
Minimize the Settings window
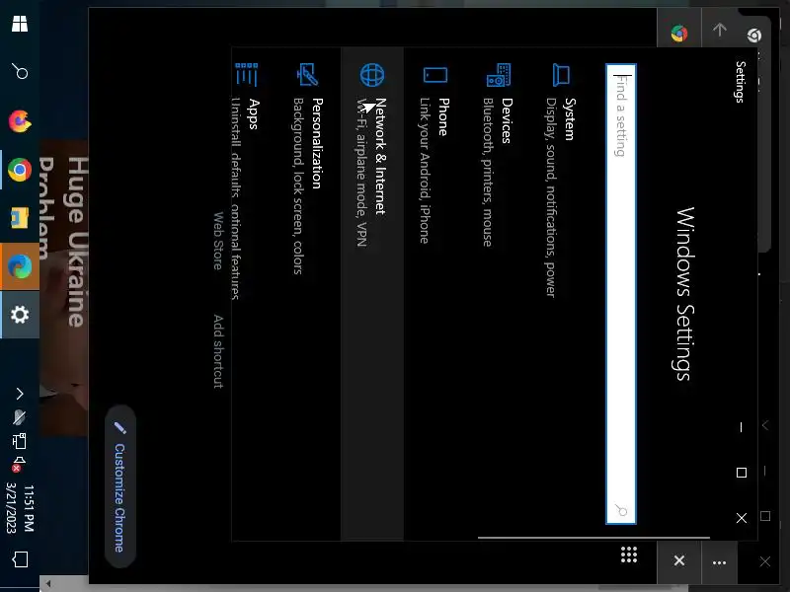coord(742,427)
